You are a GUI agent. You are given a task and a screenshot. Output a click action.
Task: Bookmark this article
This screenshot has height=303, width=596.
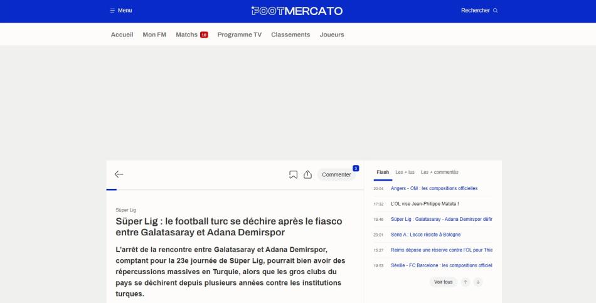click(x=293, y=174)
